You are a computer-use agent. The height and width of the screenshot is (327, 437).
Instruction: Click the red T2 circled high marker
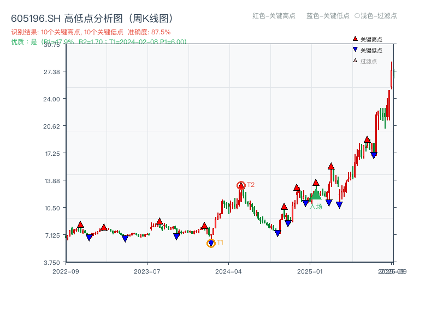coord(241,185)
